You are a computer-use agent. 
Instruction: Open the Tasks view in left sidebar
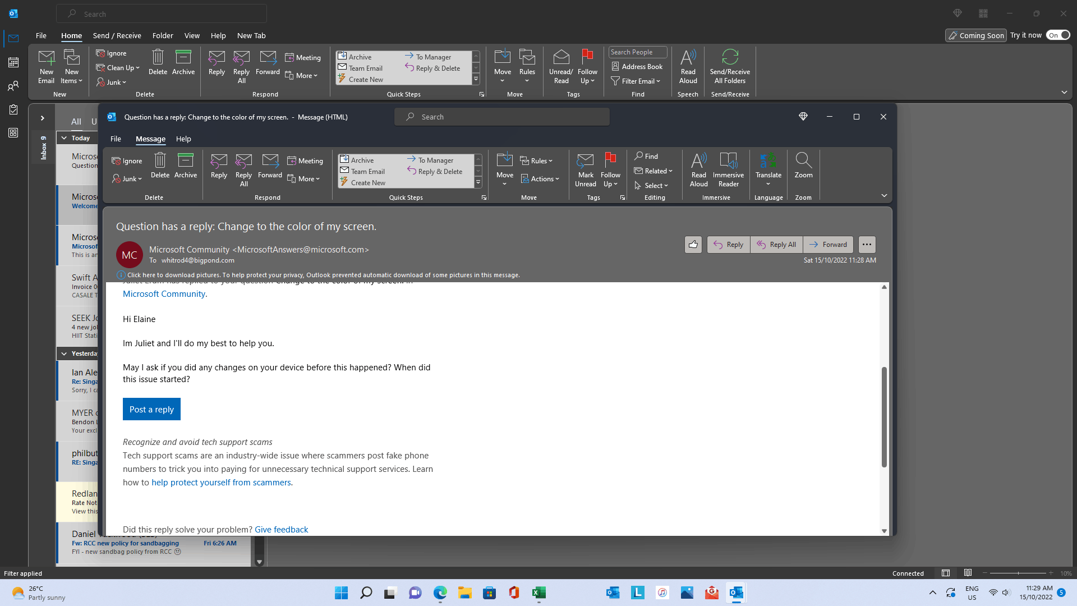tap(13, 109)
